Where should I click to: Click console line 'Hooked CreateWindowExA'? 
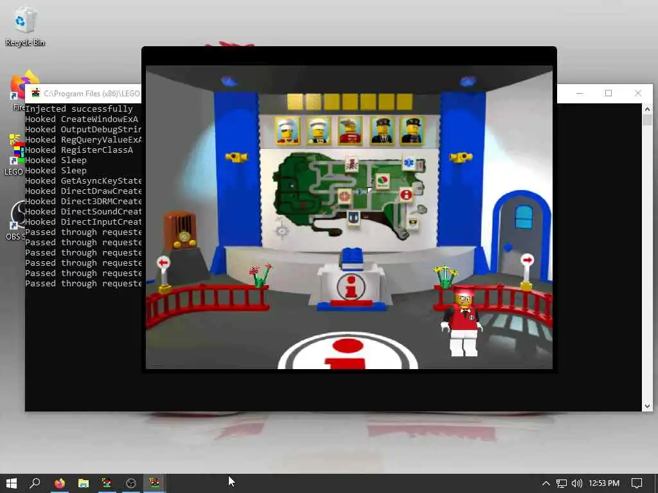[x=82, y=119]
